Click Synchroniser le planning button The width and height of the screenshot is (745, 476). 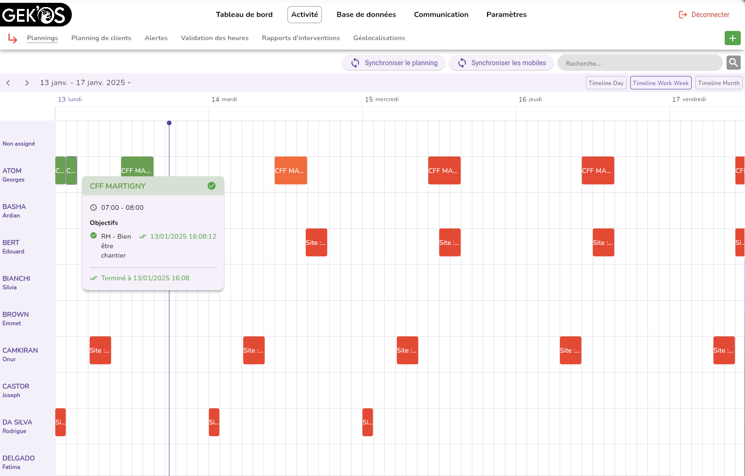[x=394, y=63]
